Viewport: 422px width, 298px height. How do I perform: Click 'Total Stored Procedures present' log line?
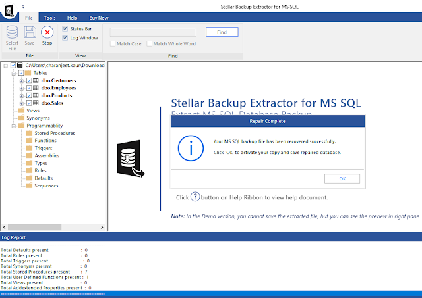[44, 272]
